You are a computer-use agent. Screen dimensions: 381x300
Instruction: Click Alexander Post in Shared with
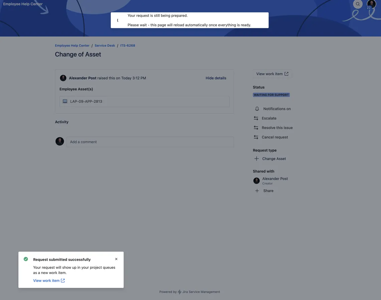[x=275, y=179]
